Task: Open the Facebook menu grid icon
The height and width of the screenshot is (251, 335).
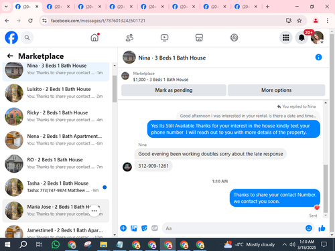Action: coord(285,37)
